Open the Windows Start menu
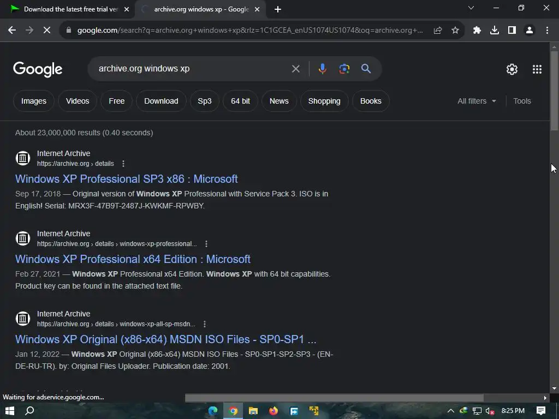The width and height of the screenshot is (559, 419). 10,411
